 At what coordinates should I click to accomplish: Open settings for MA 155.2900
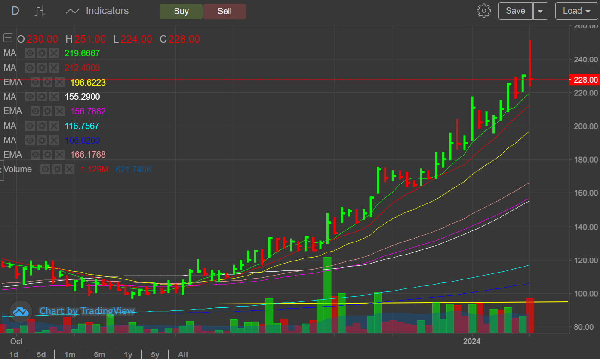(x=42, y=97)
